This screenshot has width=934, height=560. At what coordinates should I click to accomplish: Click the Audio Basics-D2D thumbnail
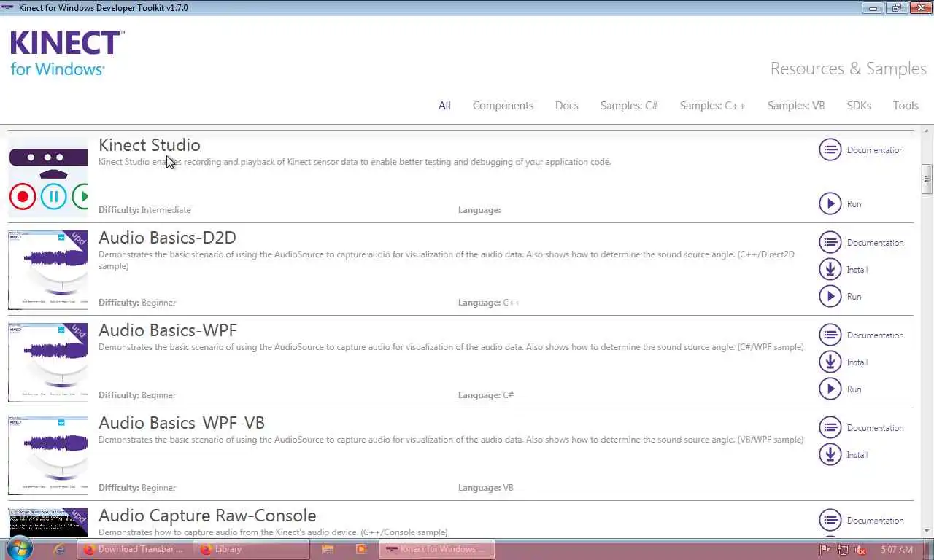[48, 270]
